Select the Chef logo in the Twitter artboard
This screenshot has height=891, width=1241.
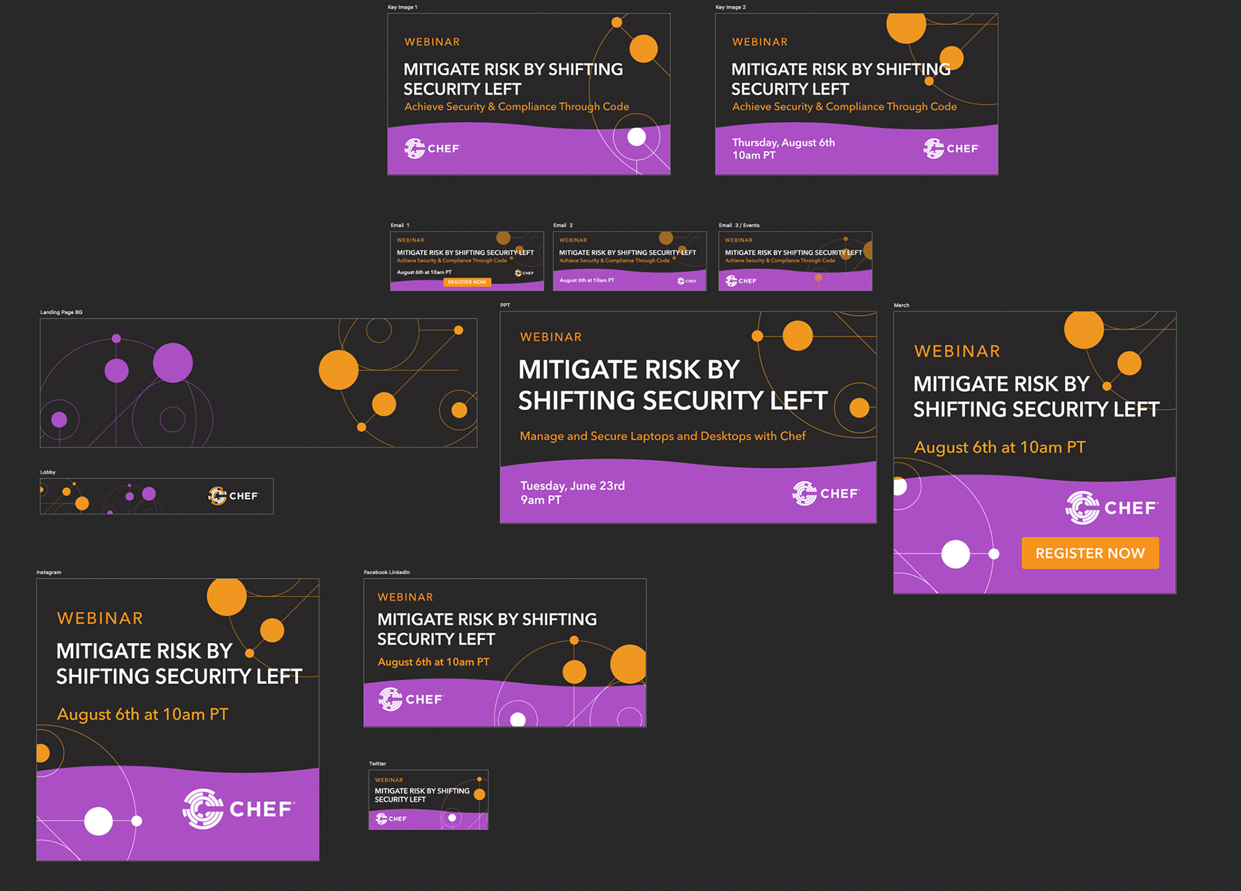(x=391, y=819)
